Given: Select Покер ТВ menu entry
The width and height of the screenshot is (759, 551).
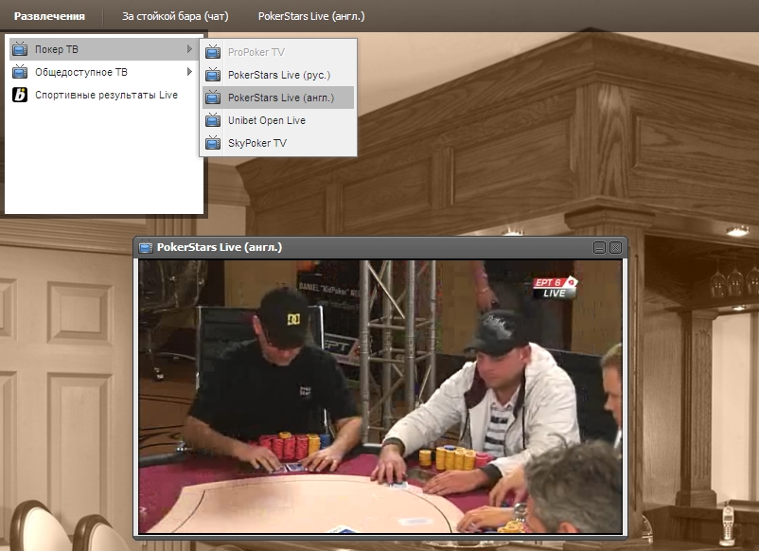Looking at the screenshot, I should 103,49.
